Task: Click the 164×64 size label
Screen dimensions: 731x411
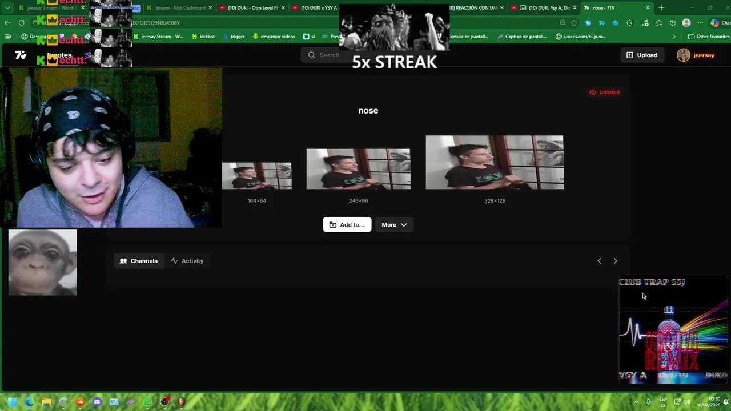Action: point(257,200)
